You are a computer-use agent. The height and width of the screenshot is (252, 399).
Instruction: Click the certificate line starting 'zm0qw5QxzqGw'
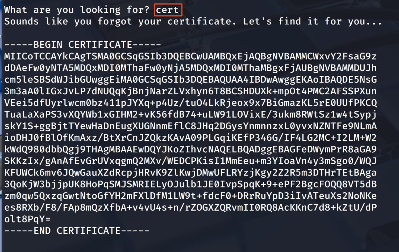[190, 196]
